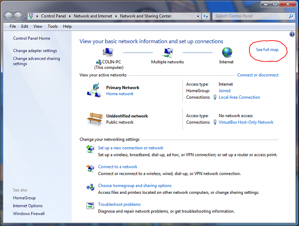Open the Tools menu
Viewport: 299px width, 226px height.
(x=53, y=26)
